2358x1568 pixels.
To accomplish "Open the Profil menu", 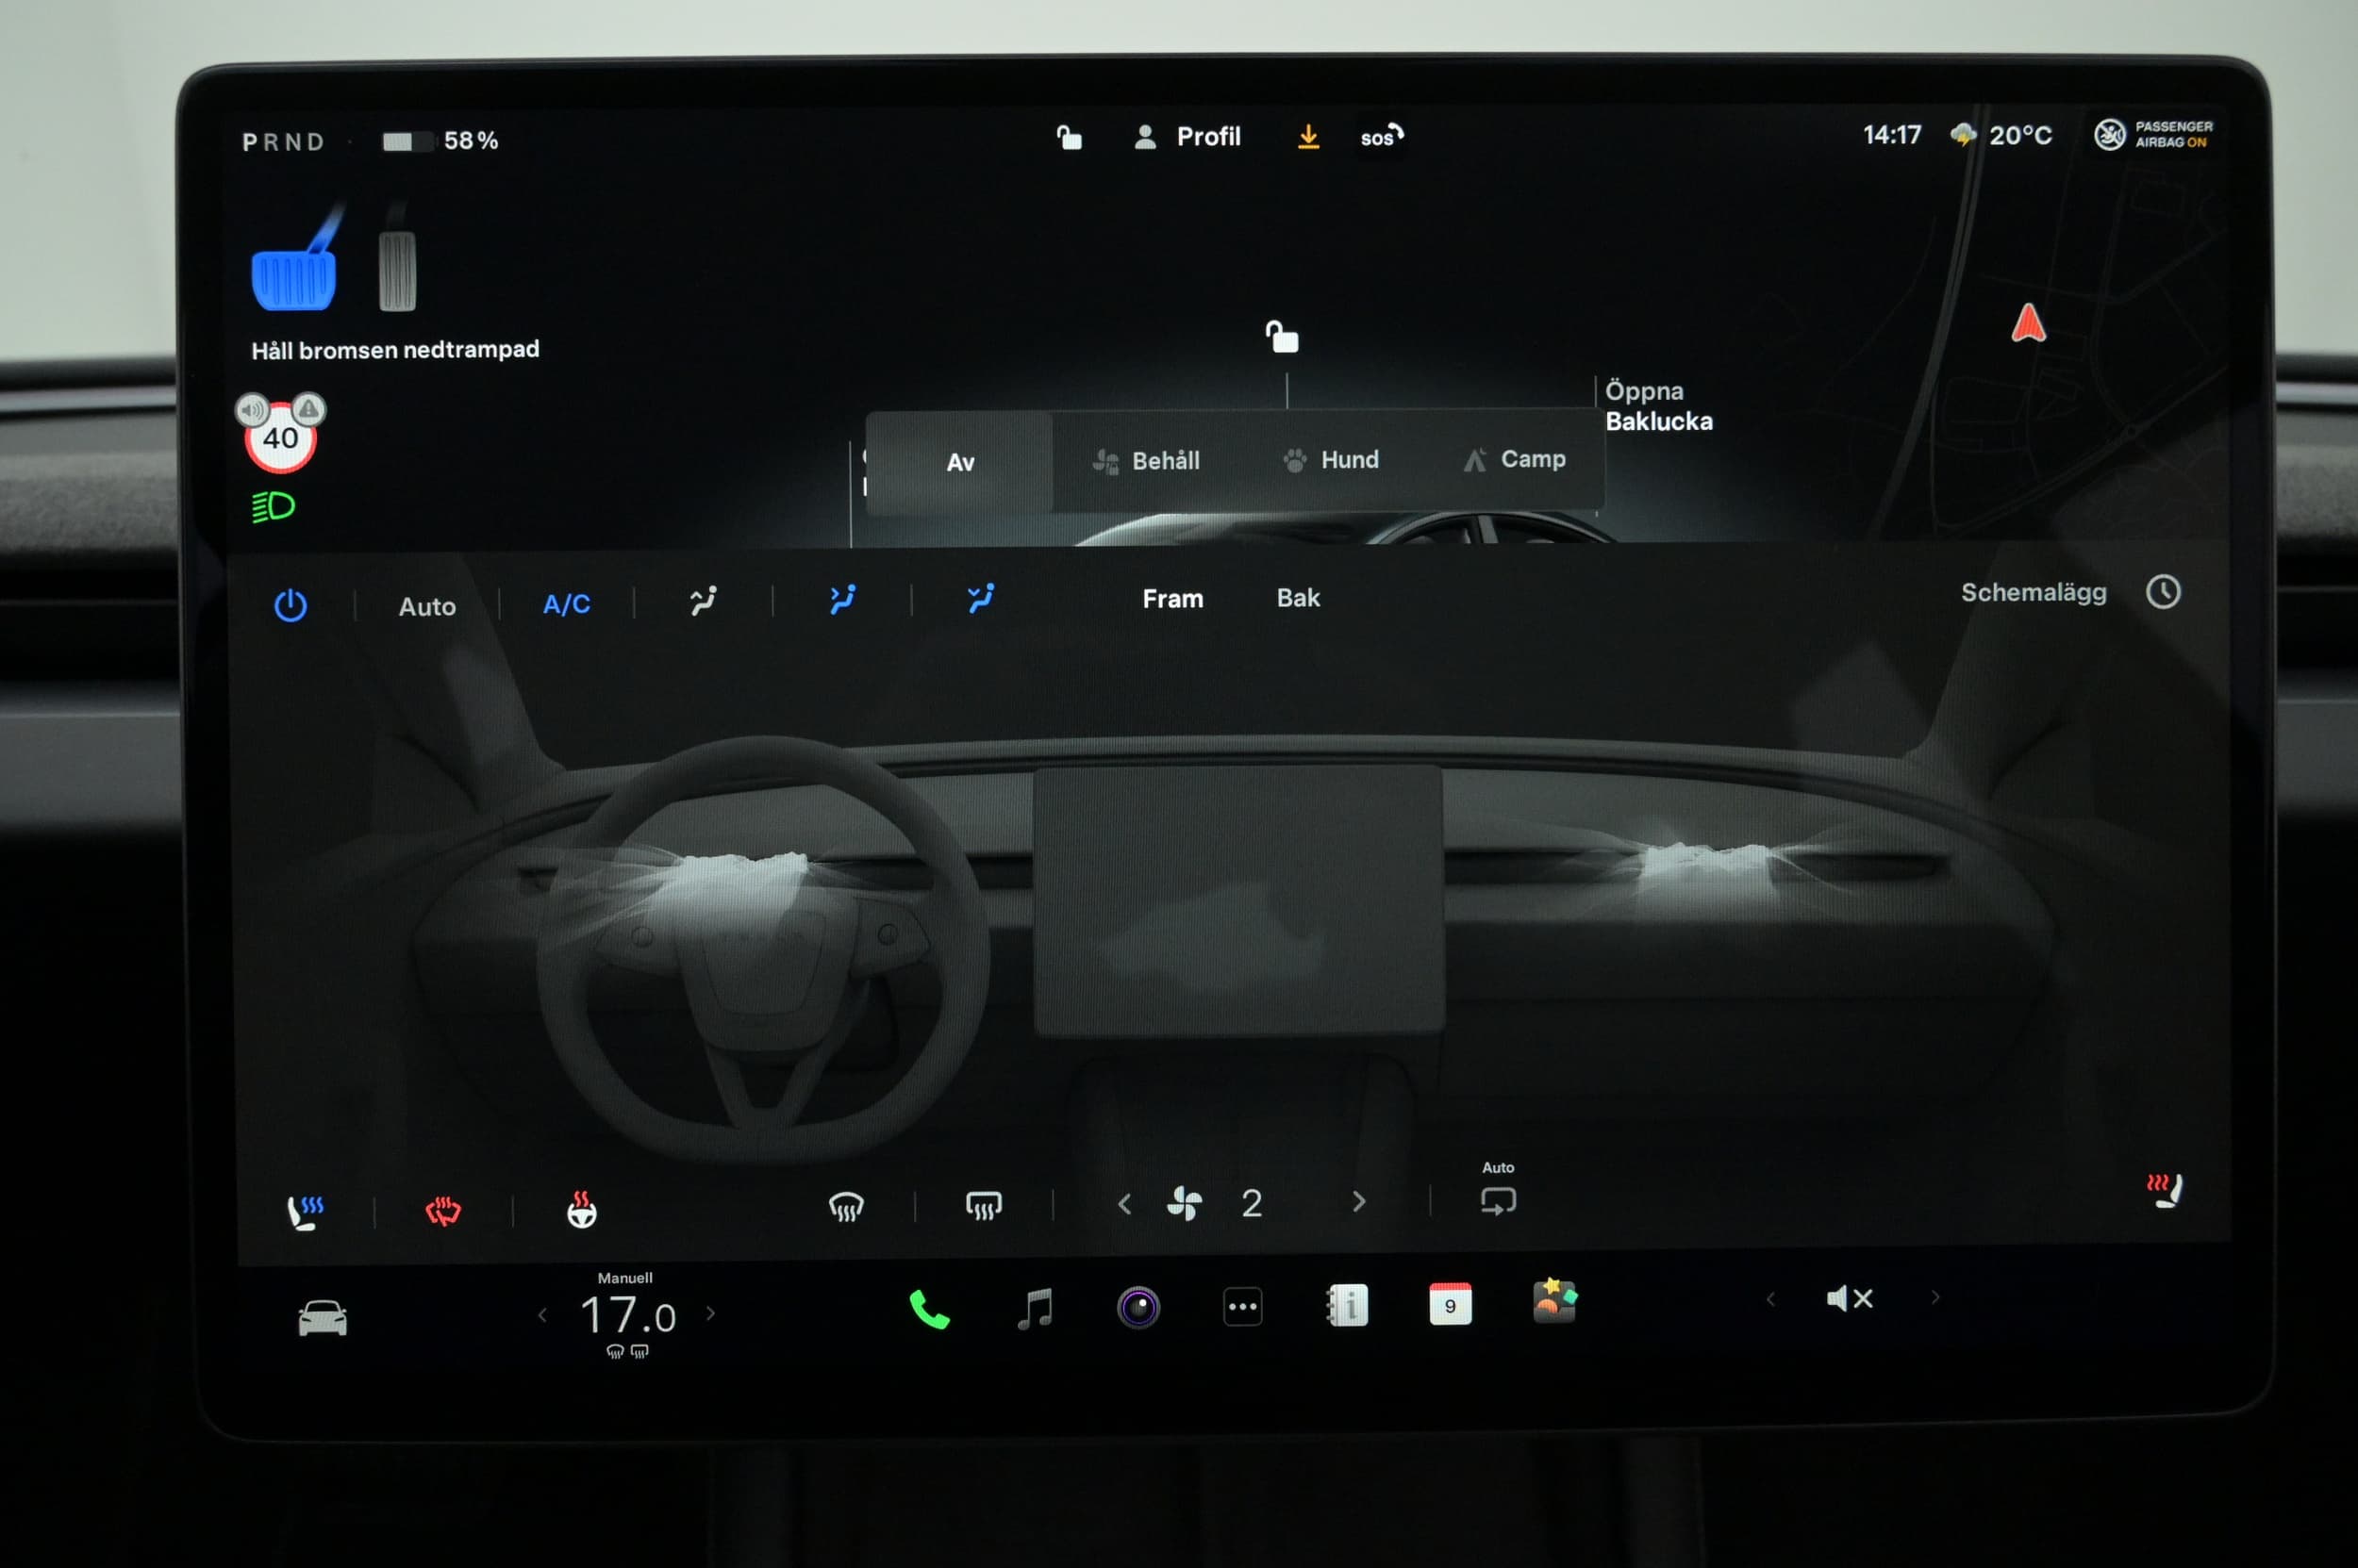I will coord(1187,136).
